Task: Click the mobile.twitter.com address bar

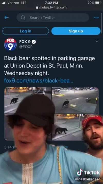Action: click(x=51, y=8)
